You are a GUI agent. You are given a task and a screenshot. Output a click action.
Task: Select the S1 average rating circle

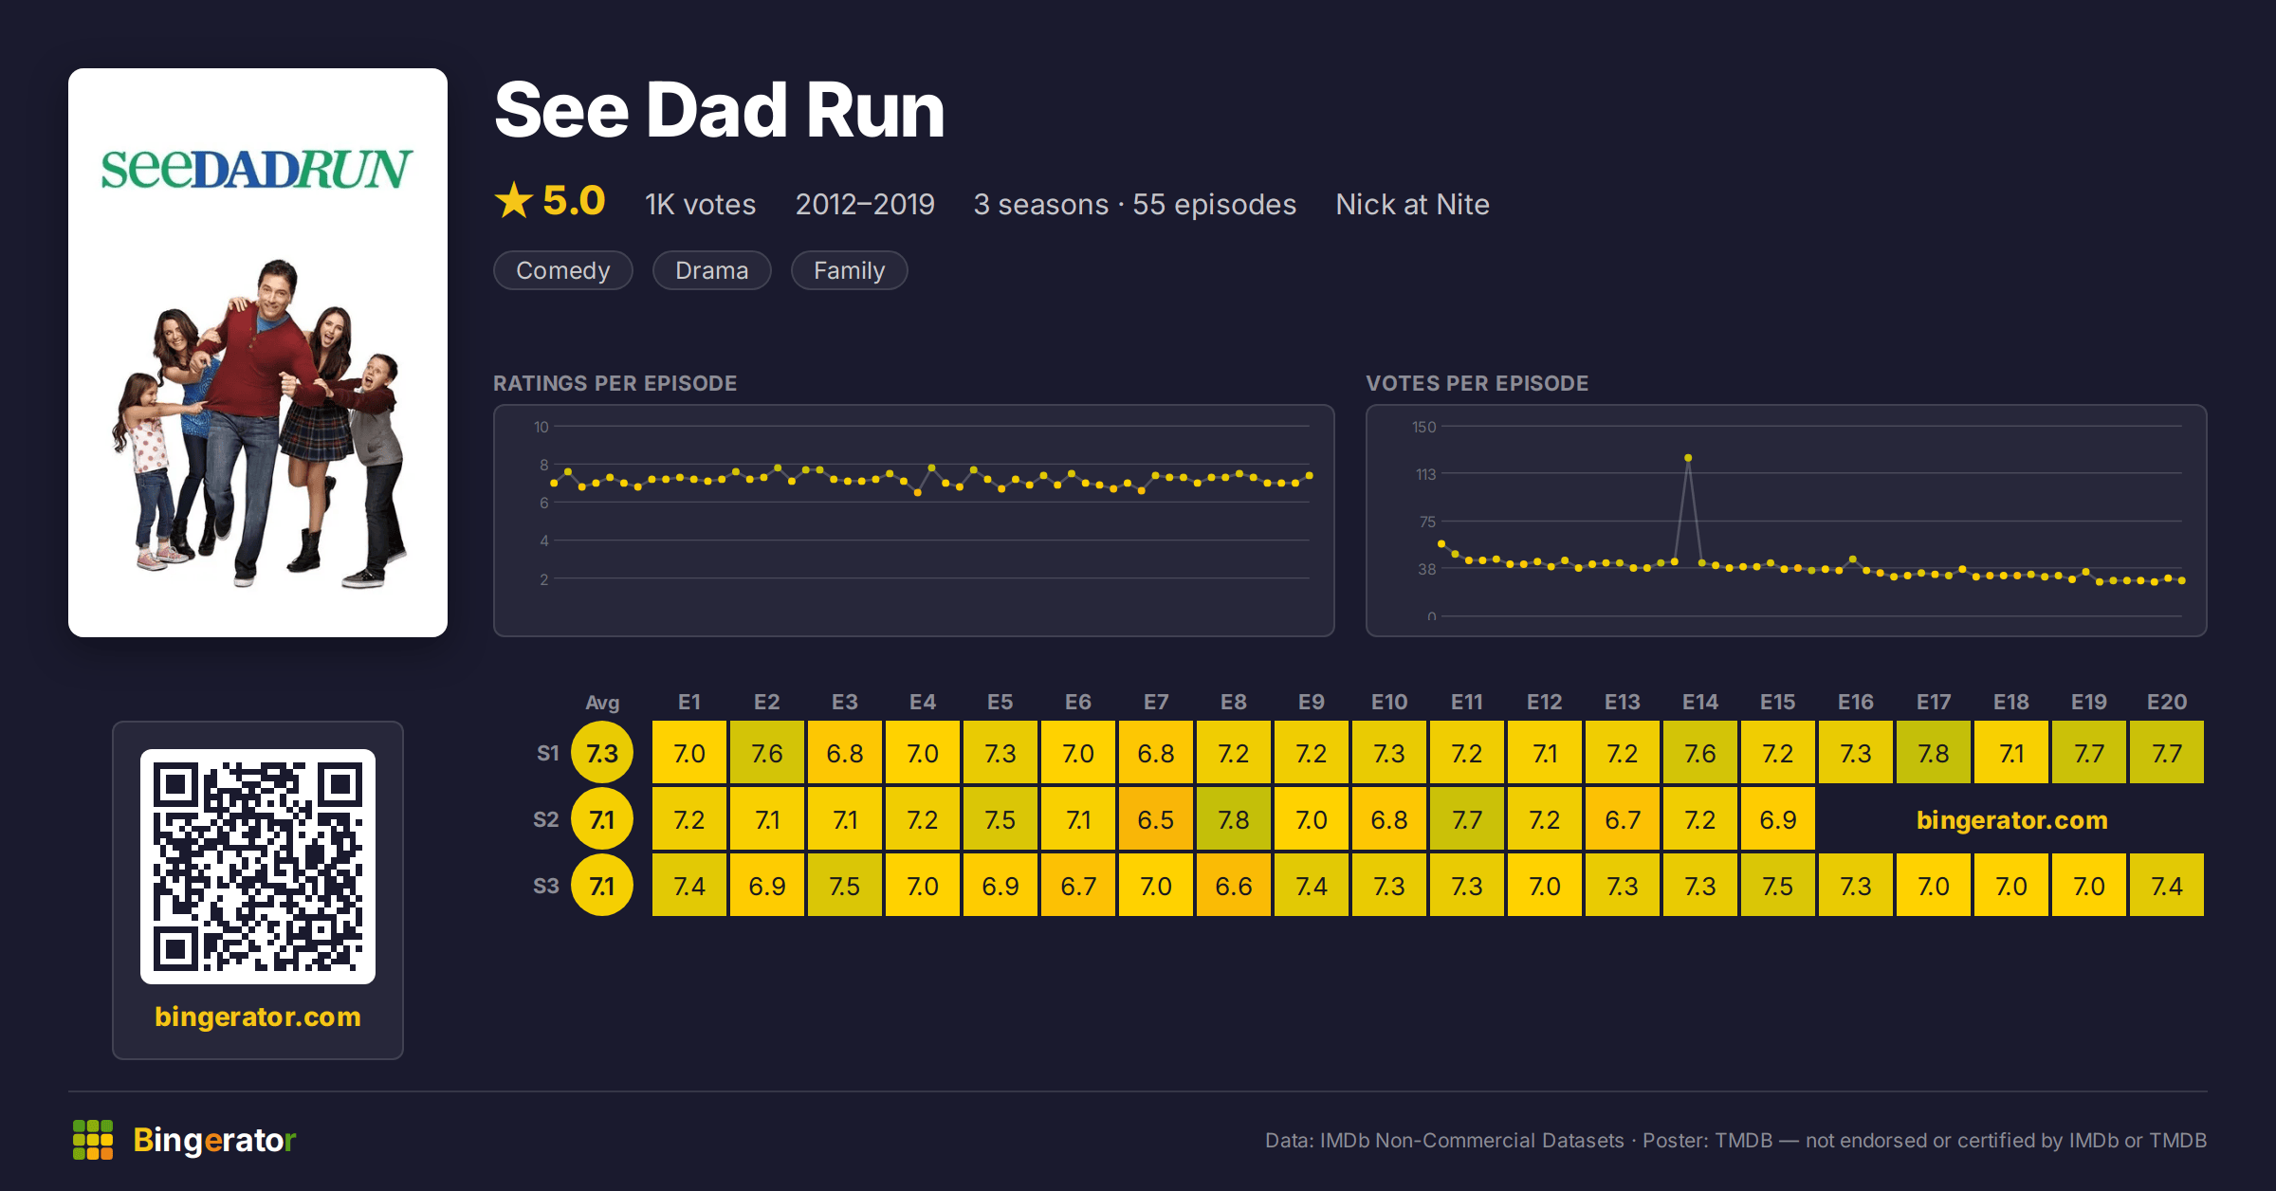[602, 753]
